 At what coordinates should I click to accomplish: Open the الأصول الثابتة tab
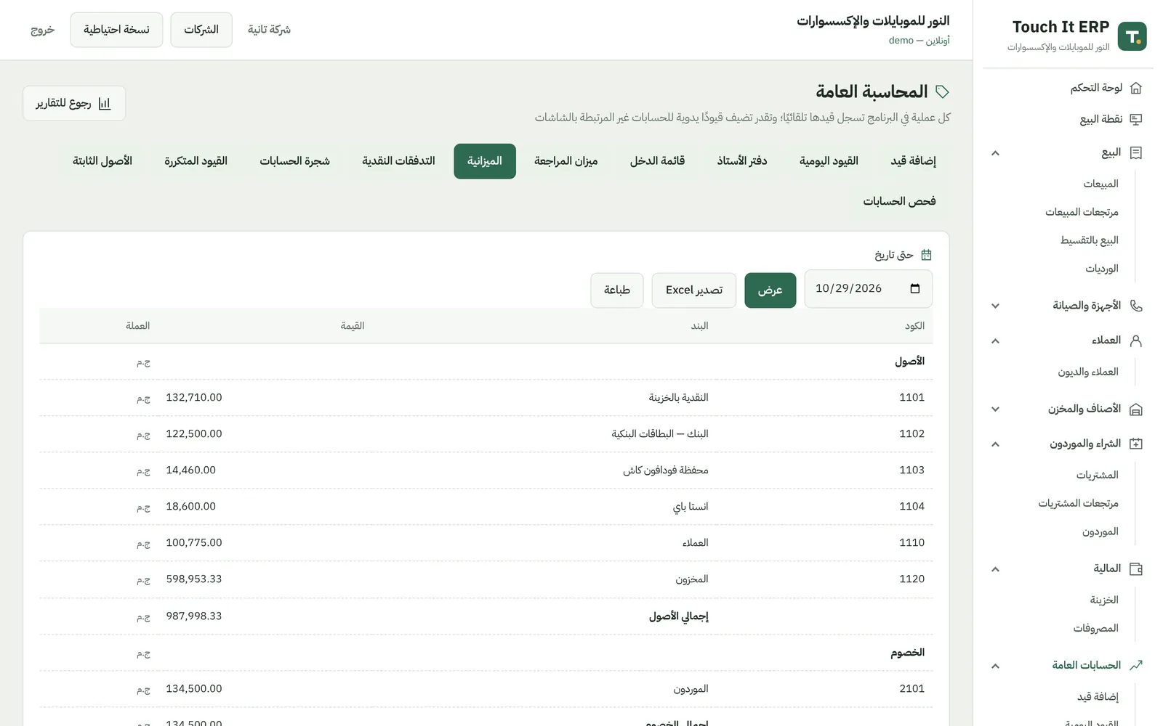102,161
